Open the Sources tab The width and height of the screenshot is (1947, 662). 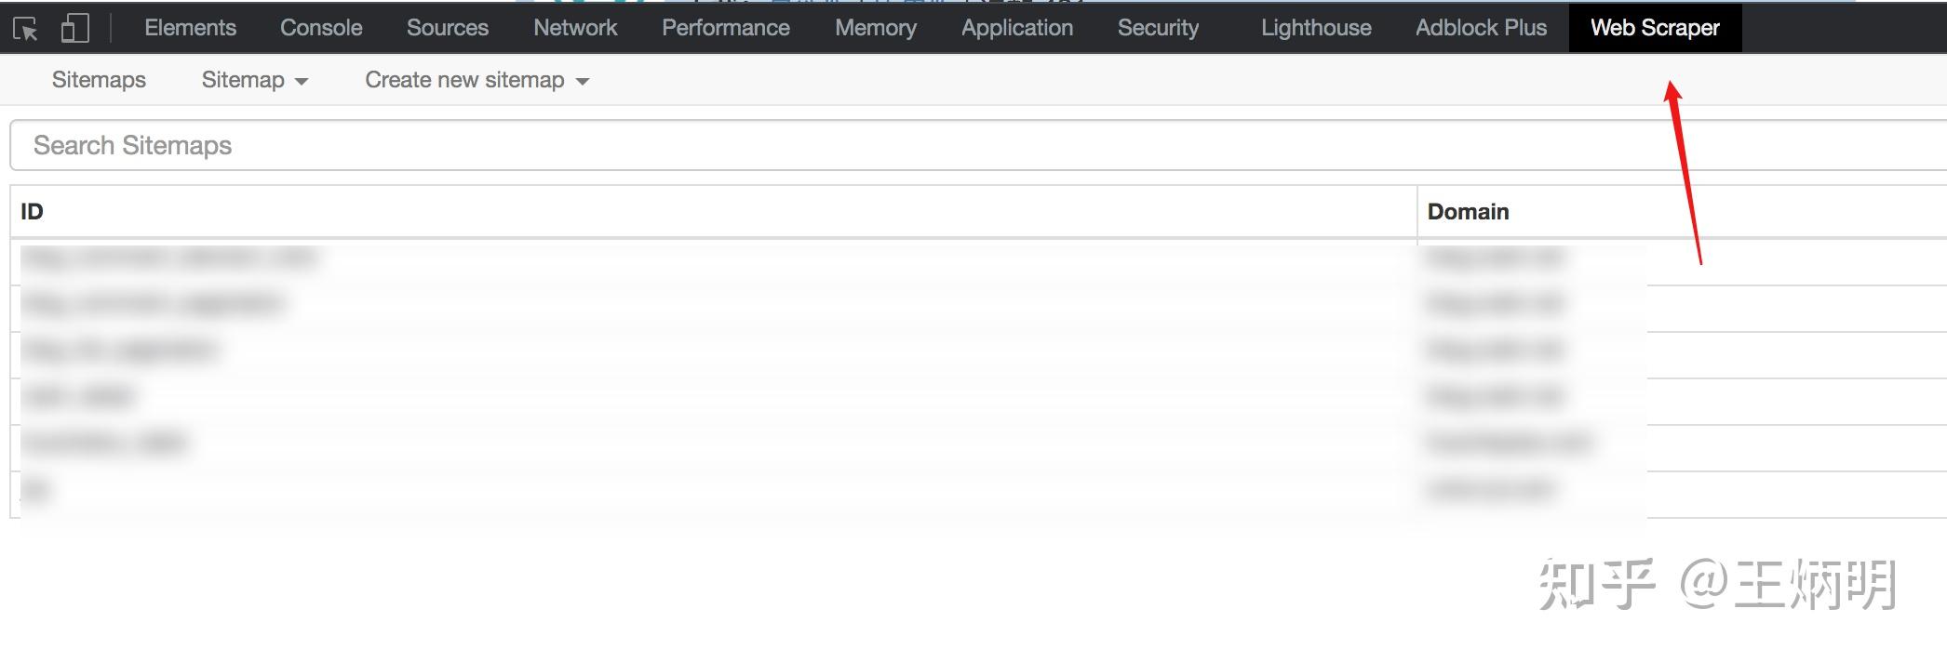(447, 28)
